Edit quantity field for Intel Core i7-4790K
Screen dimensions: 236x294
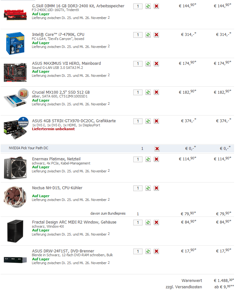[138, 35]
